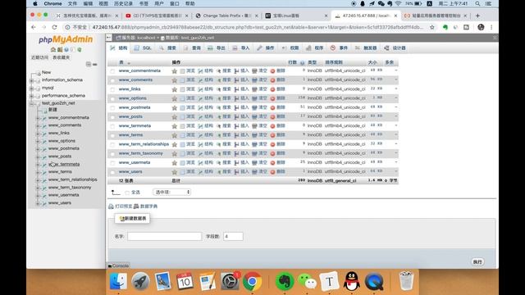
Task: Open the www_term_relationships table link
Action: pyautogui.click(x=144, y=144)
